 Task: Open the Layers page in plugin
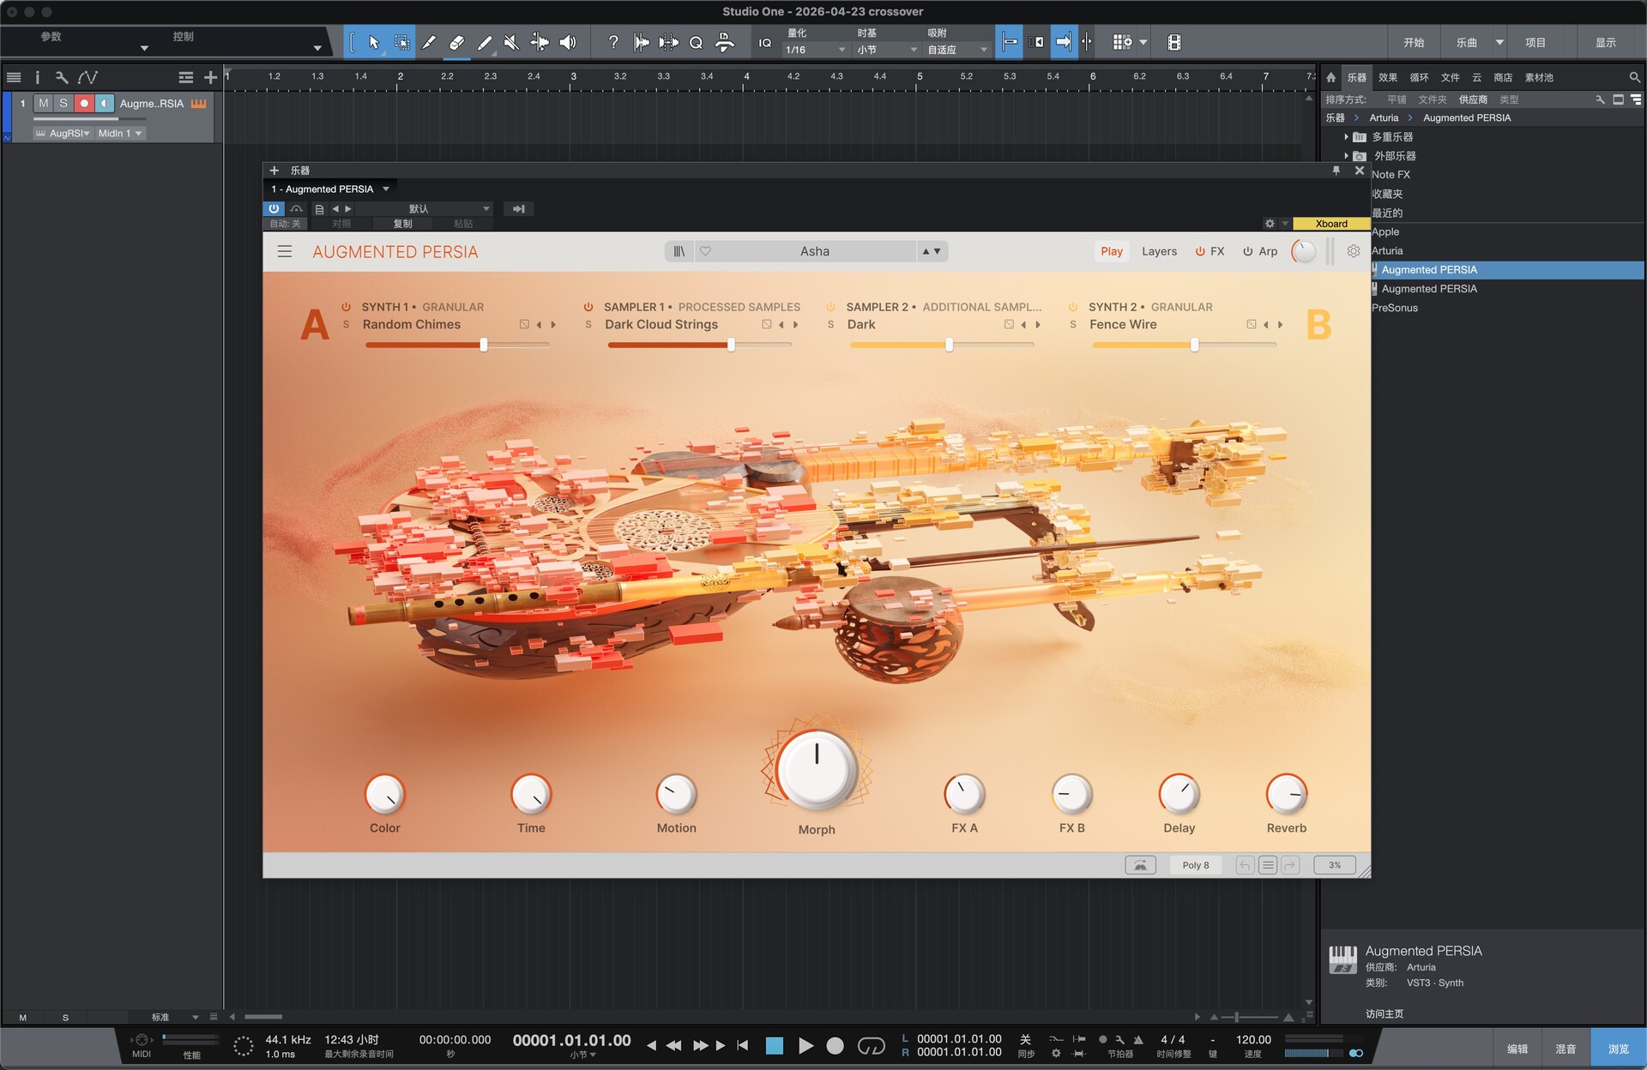coord(1159,251)
